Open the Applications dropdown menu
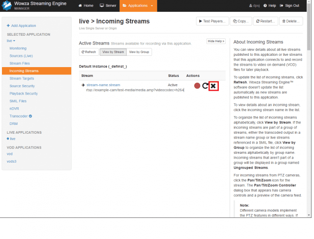This screenshot has width=314, height=239. point(138,5)
